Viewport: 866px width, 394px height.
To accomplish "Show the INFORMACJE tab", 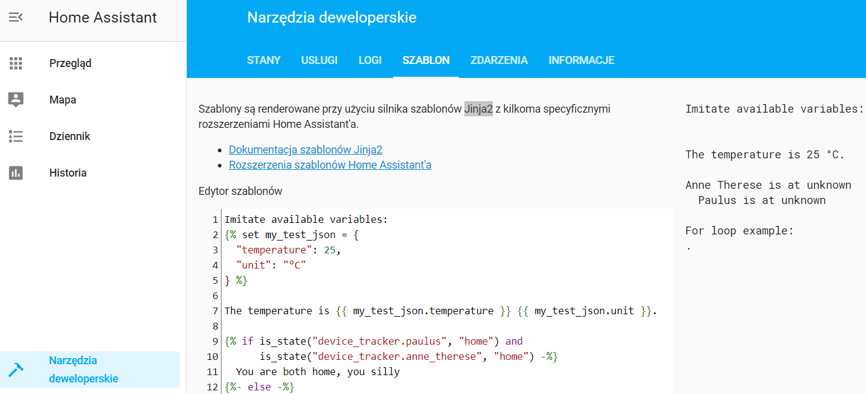I will (x=581, y=60).
